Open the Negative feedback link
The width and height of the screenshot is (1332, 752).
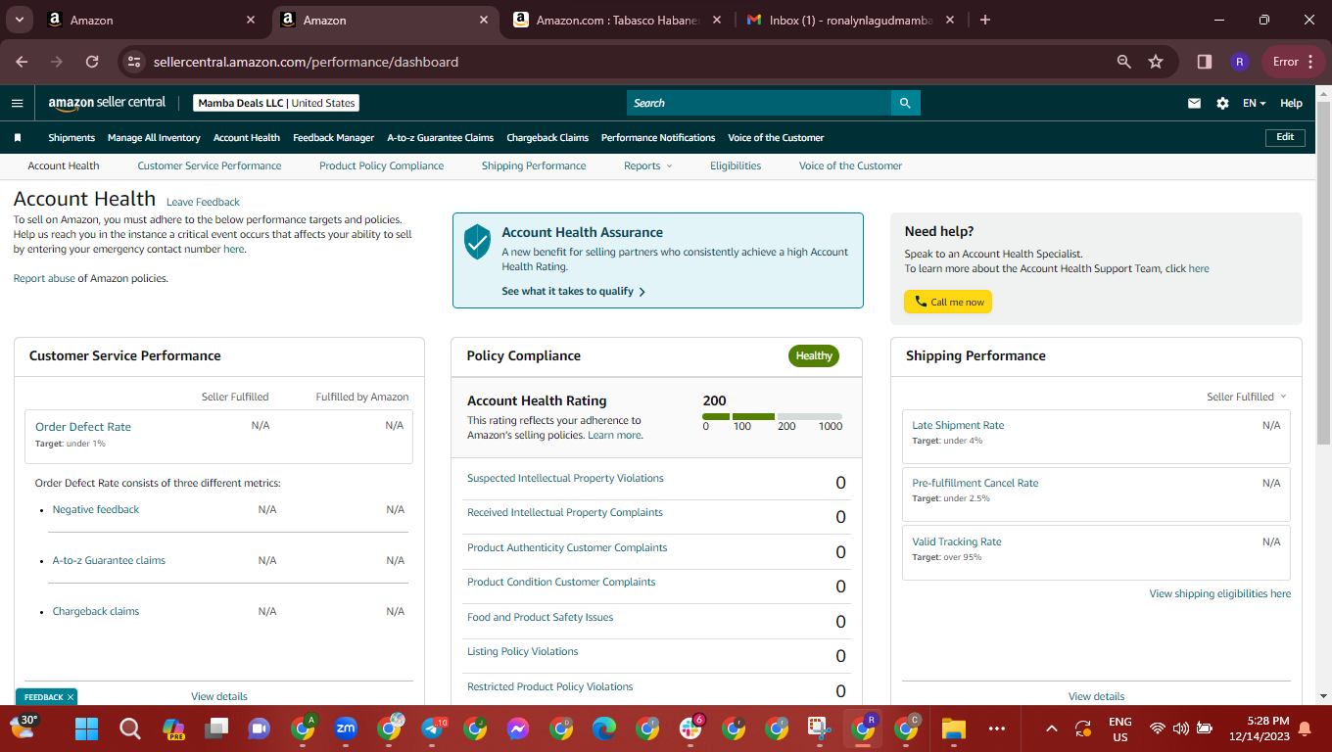click(96, 510)
